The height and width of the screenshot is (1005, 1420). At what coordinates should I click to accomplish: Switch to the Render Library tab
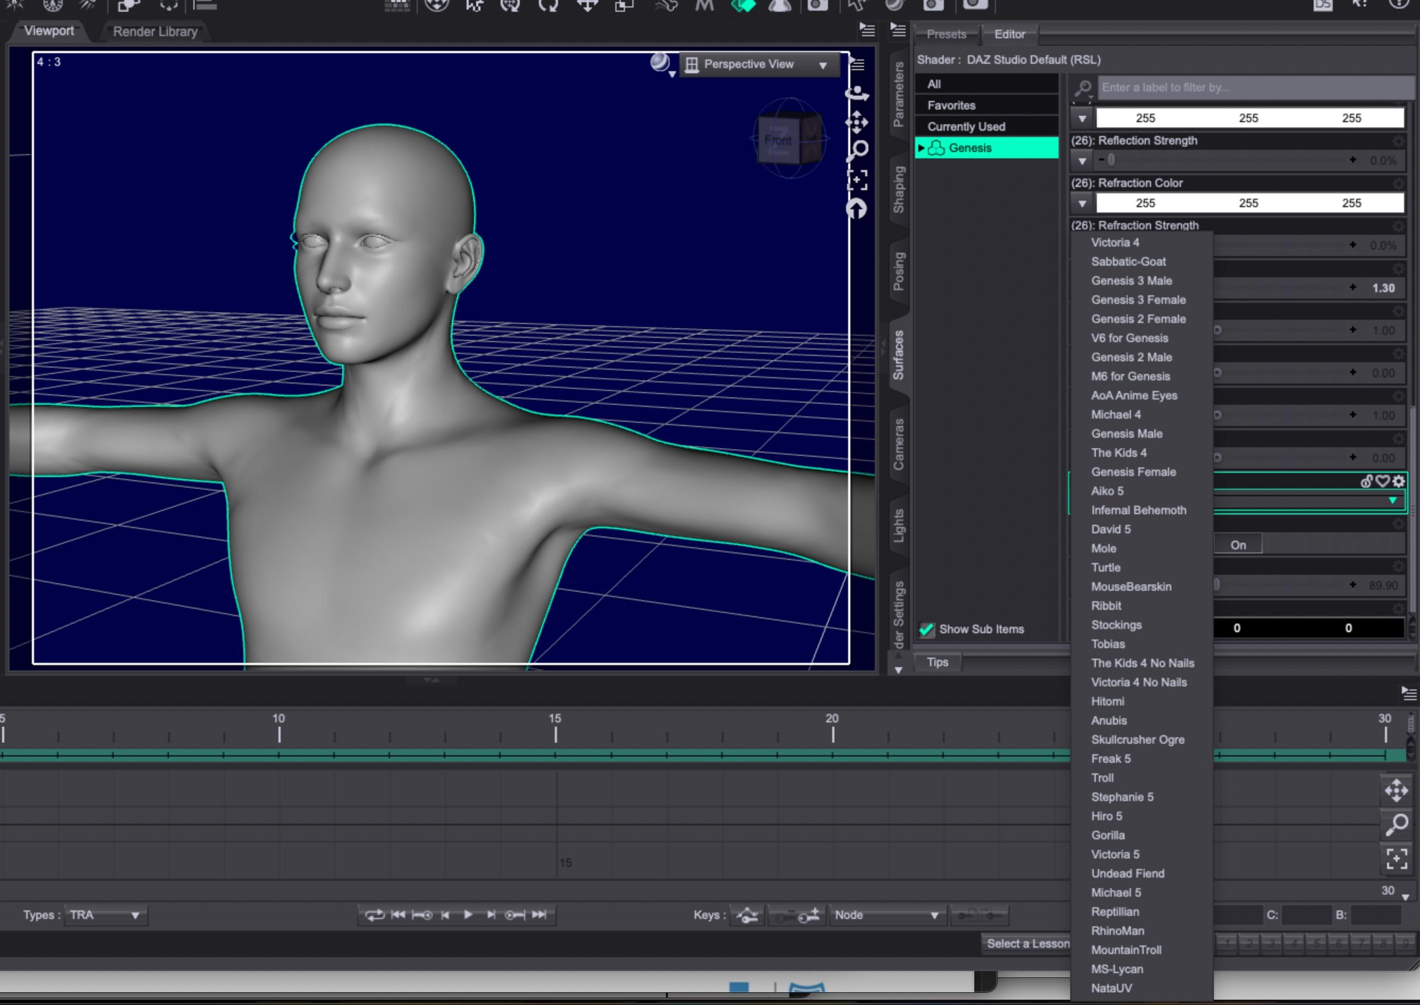[x=155, y=31]
